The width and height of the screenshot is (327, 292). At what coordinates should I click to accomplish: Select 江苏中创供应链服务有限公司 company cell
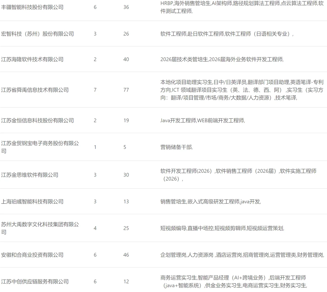(35, 281)
